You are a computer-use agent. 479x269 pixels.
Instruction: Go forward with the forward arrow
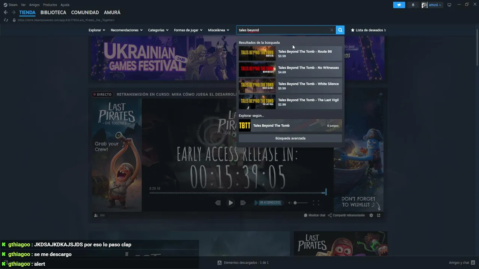13,12
